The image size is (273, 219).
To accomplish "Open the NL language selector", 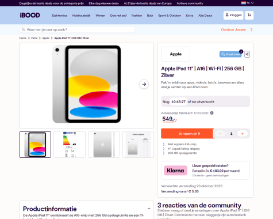I will [x=247, y=3].
